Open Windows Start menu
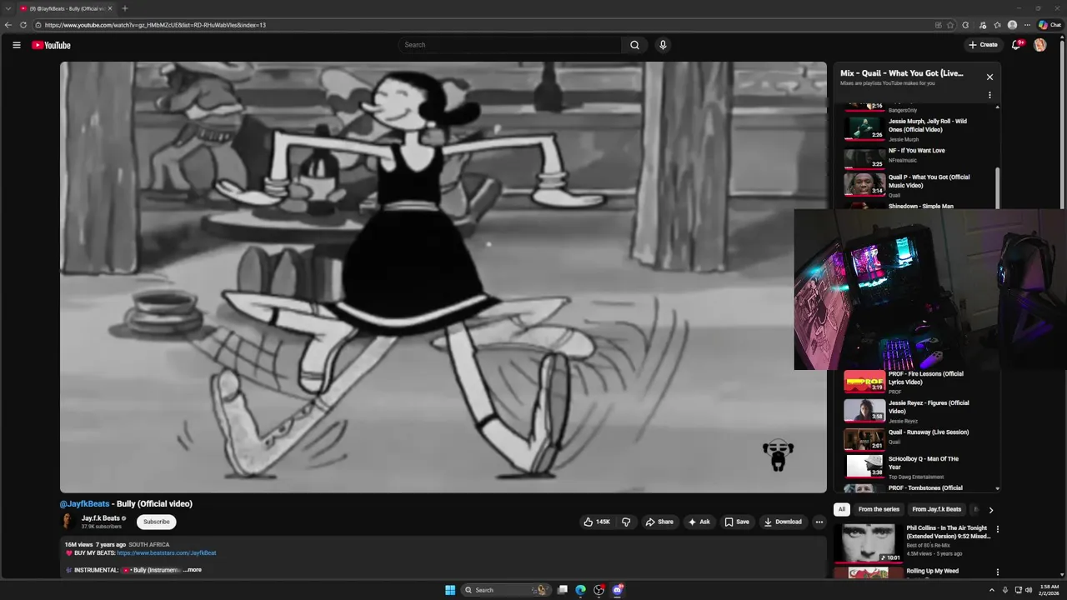The width and height of the screenshot is (1067, 600). 450,590
